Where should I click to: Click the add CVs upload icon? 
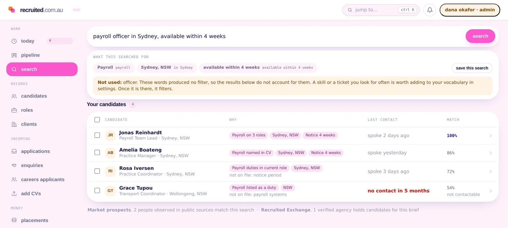click(x=14, y=193)
